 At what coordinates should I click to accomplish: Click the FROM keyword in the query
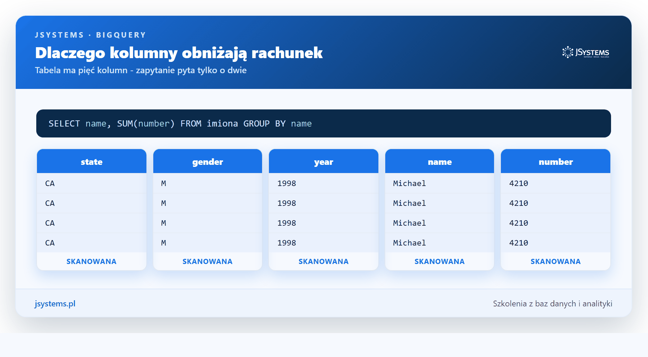pos(191,123)
